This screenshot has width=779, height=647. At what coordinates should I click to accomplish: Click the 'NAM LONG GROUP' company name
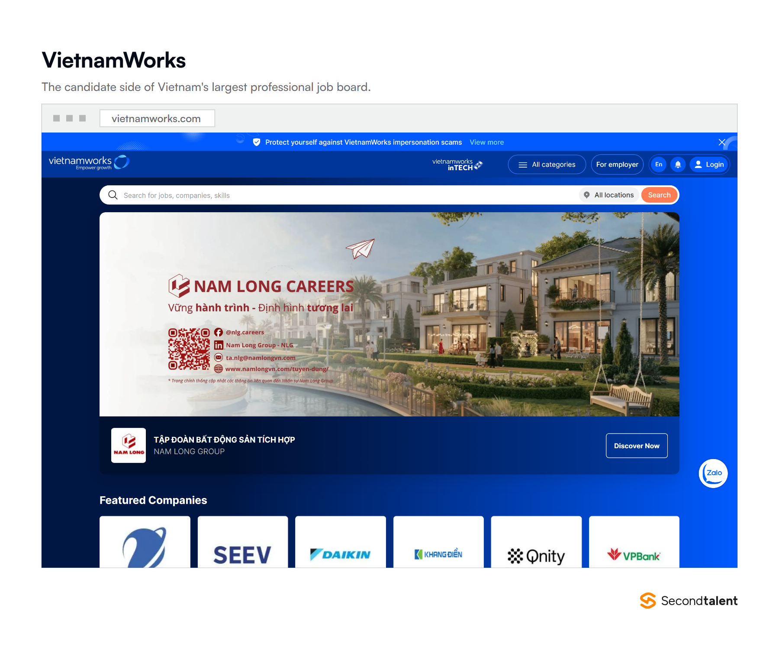[x=189, y=451]
